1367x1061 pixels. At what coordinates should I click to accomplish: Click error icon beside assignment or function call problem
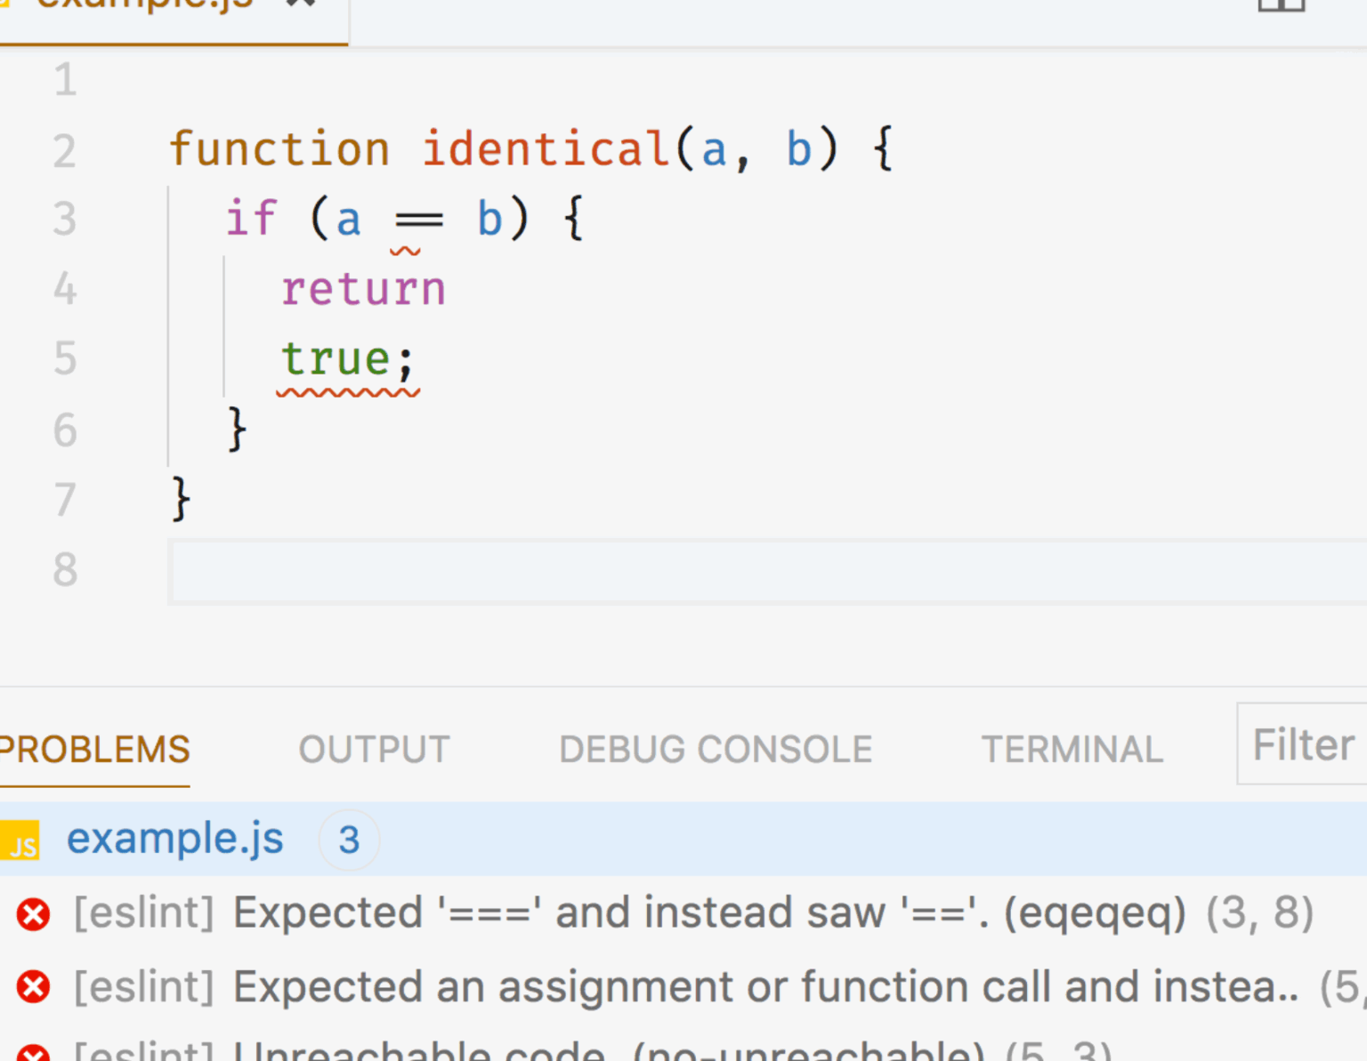tap(33, 987)
